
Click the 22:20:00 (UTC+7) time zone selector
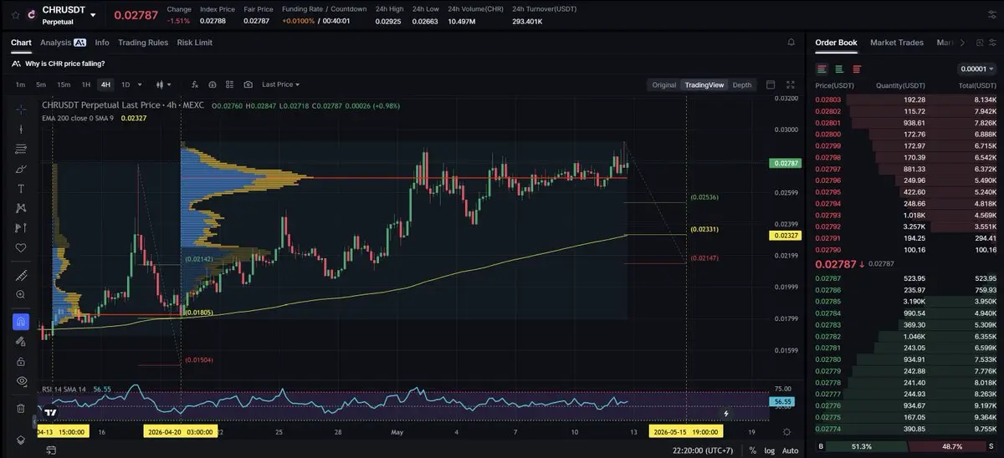pos(704,450)
